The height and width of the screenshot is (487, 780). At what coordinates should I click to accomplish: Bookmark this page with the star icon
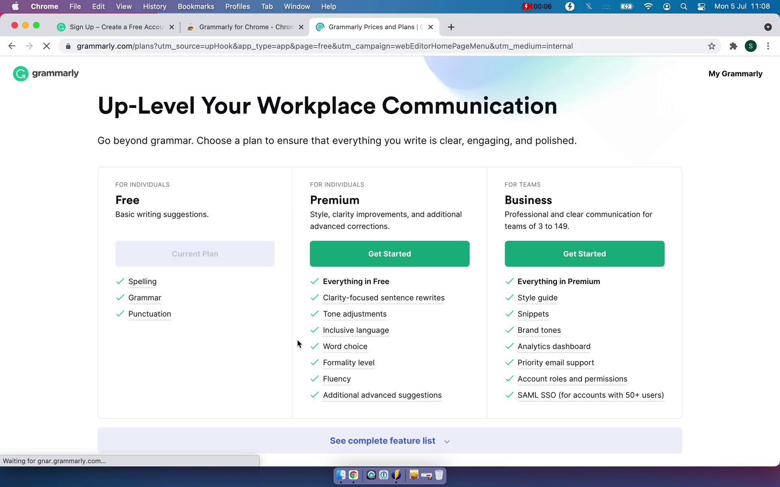click(x=711, y=46)
